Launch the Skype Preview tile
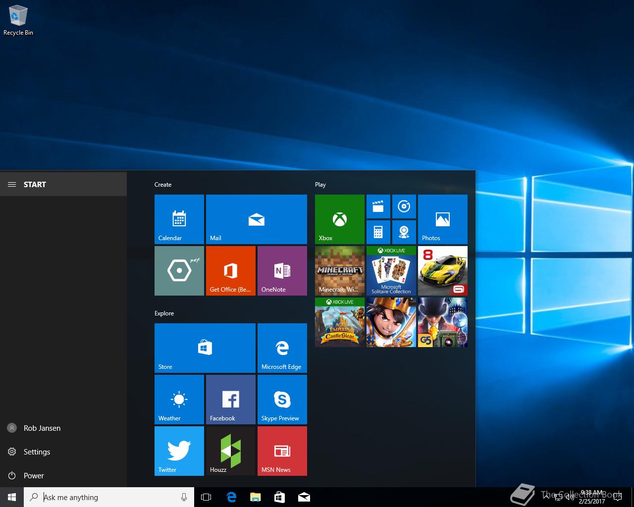The image size is (634, 507). pos(282,400)
